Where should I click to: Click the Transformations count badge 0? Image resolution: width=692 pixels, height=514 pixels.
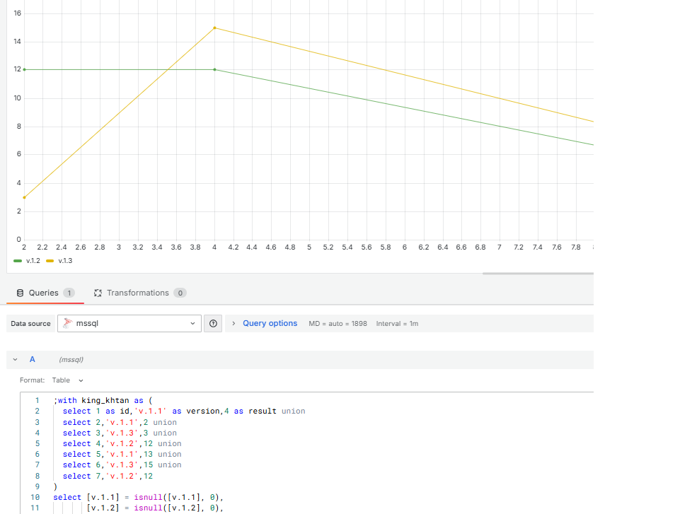[180, 293]
